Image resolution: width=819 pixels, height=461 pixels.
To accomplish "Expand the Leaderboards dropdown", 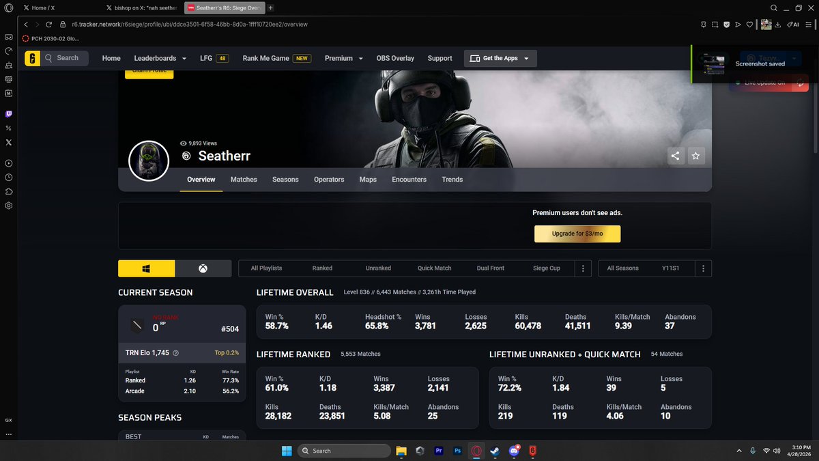I will pyautogui.click(x=160, y=58).
